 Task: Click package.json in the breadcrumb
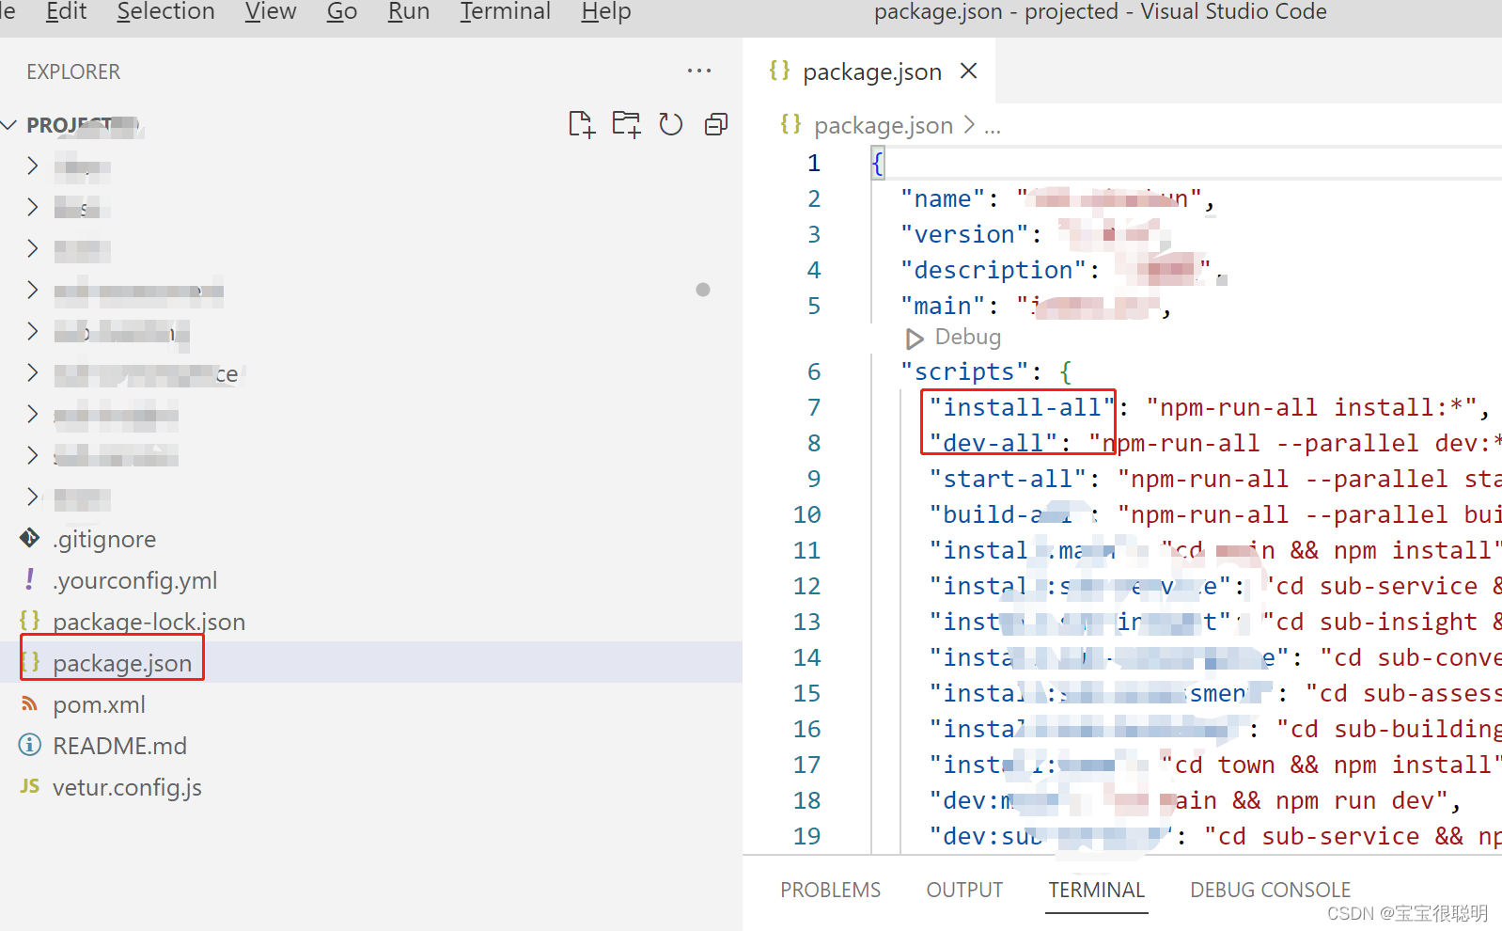pos(884,125)
